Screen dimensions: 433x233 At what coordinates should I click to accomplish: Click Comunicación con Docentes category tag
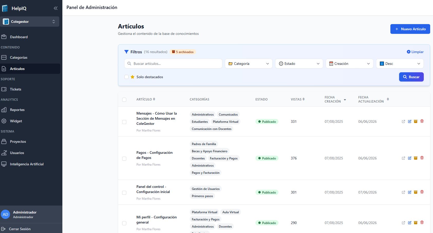pyautogui.click(x=211, y=129)
